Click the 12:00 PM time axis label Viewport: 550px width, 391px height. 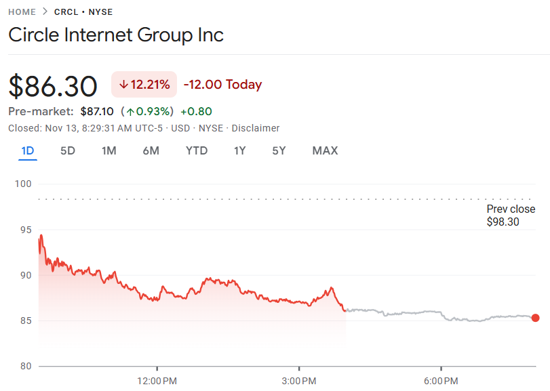click(x=157, y=382)
